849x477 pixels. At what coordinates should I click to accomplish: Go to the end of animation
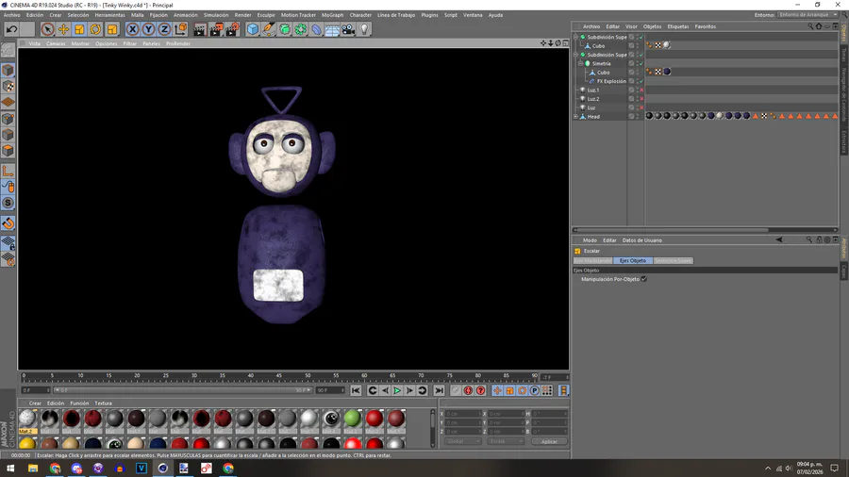tap(439, 390)
